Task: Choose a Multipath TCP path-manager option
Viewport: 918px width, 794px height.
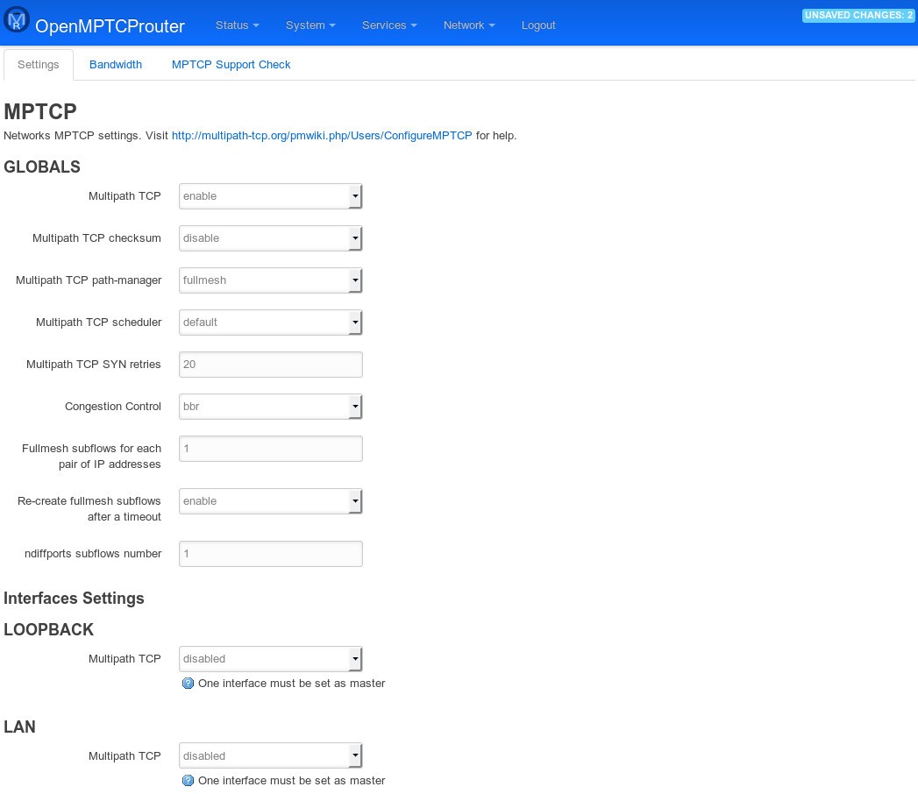Action: tap(270, 280)
